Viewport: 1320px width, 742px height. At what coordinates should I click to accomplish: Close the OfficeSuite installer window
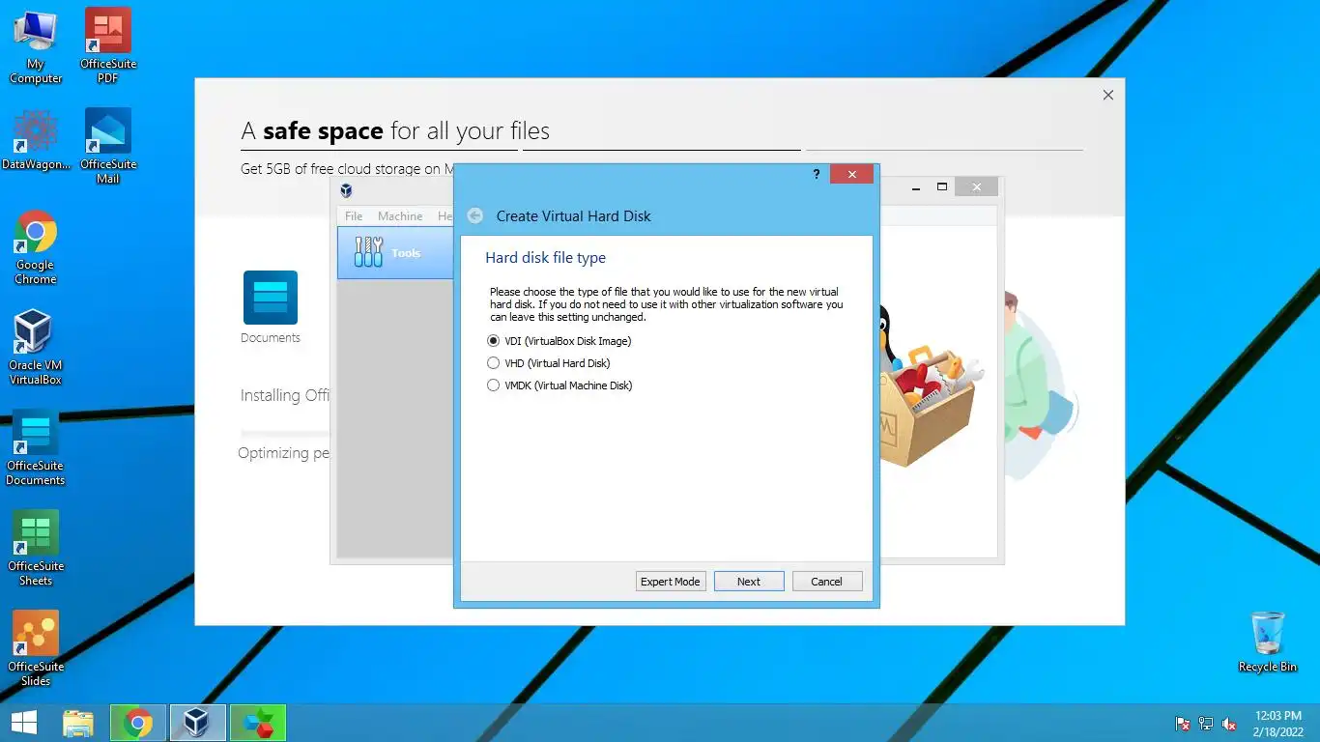1108,95
